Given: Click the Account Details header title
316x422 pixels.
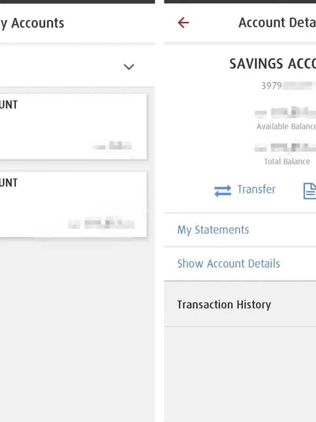Looking at the screenshot, I should (277, 23).
